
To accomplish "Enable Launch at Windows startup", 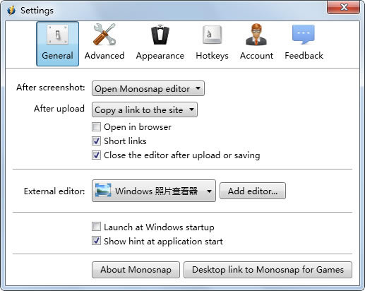I will click(x=96, y=227).
